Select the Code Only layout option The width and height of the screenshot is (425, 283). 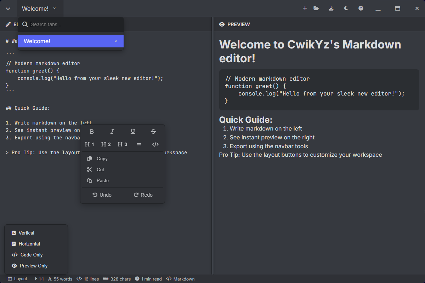[x=36, y=255]
